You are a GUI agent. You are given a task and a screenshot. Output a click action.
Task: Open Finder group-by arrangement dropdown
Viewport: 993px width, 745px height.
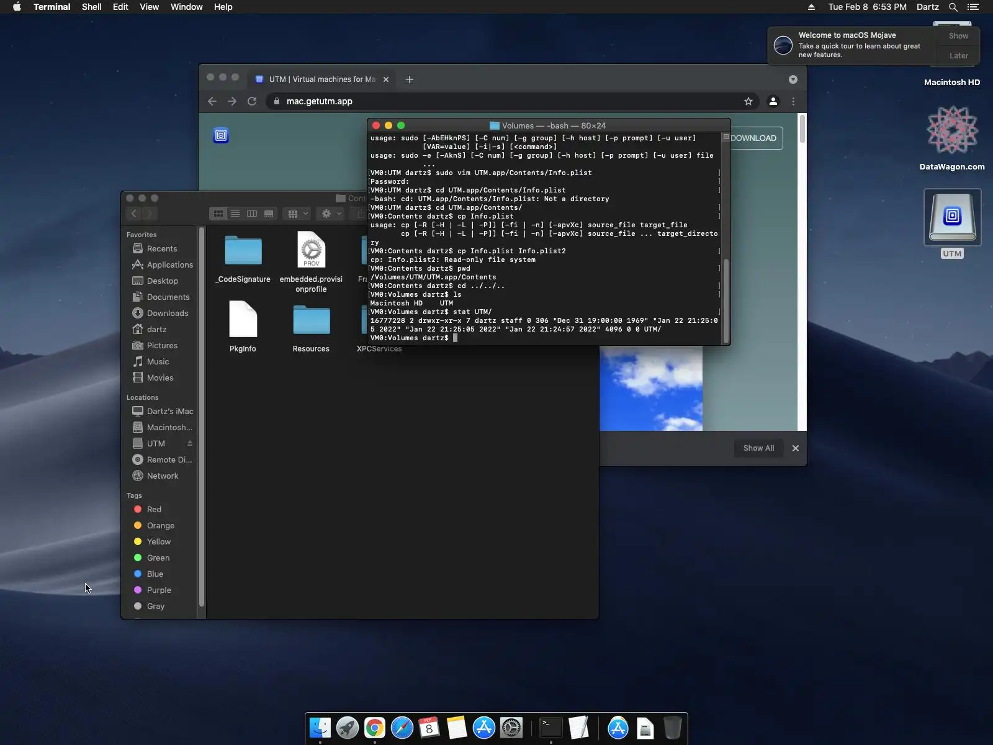297,214
